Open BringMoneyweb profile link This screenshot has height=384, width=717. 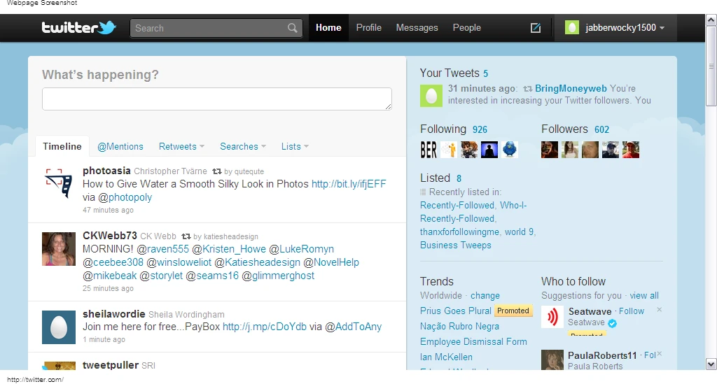(571, 89)
